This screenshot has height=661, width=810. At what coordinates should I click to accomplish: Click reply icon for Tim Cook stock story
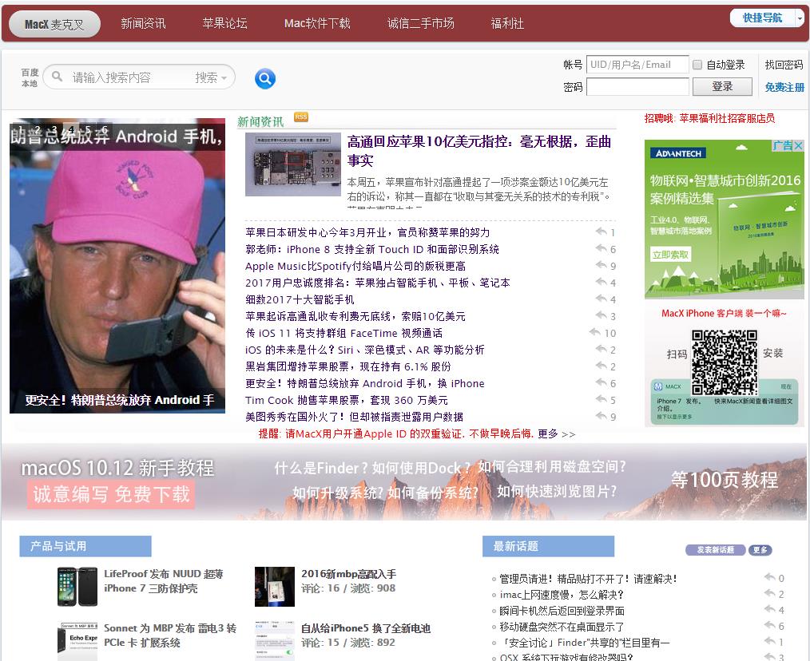point(601,400)
